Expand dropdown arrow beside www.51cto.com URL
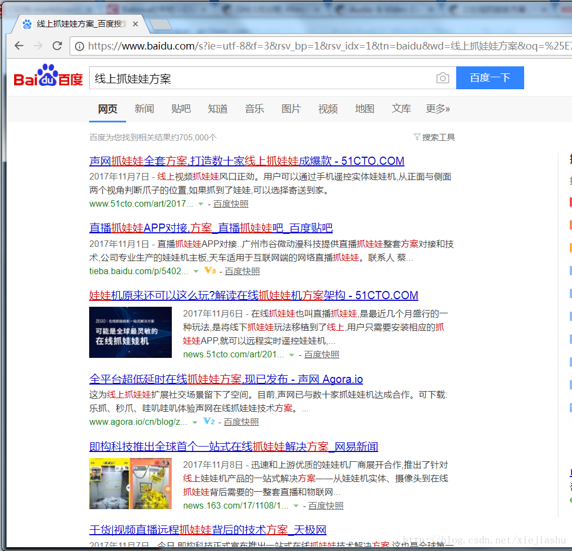This screenshot has height=551, width=572. [x=200, y=204]
